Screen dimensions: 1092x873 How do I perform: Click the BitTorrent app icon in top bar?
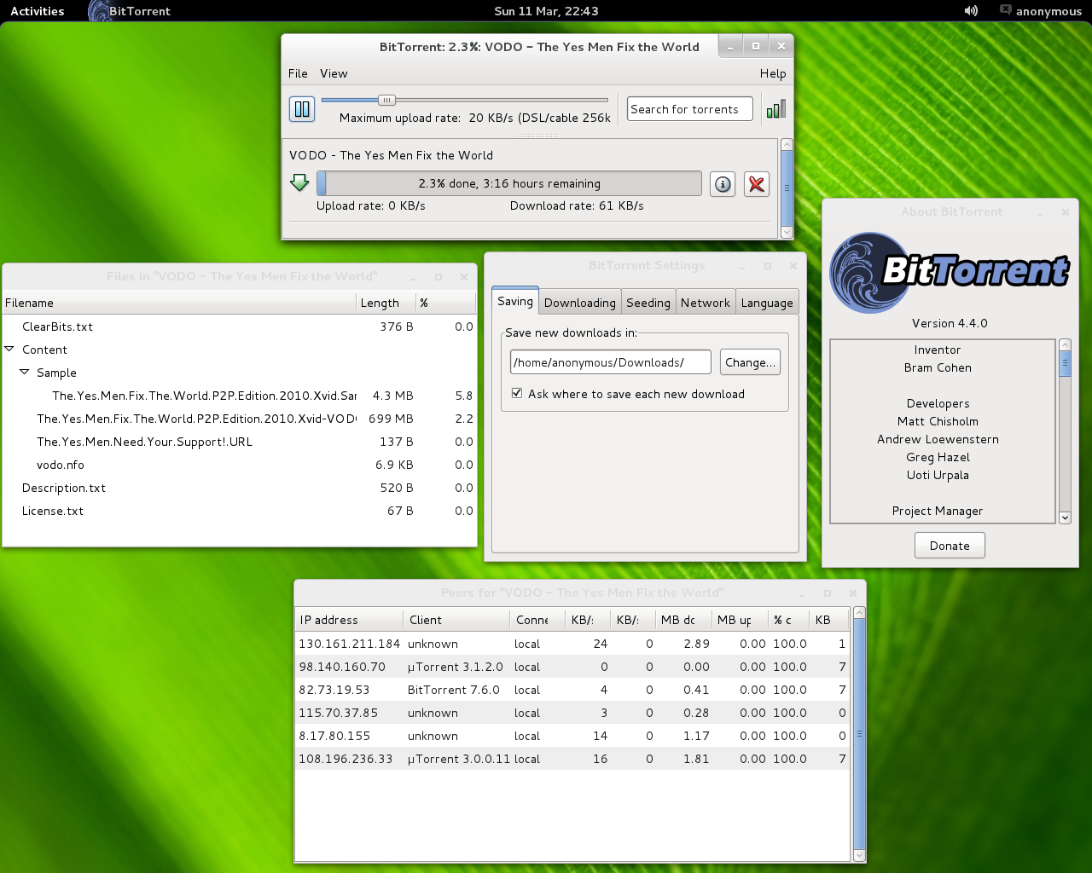(x=100, y=11)
